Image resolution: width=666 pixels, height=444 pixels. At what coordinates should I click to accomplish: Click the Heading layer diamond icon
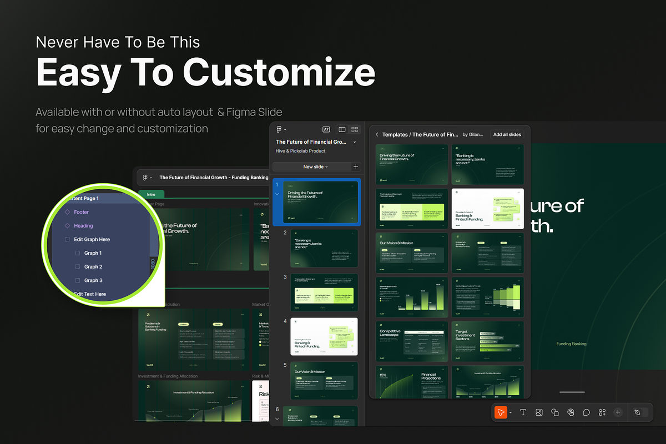pyautogui.click(x=67, y=226)
